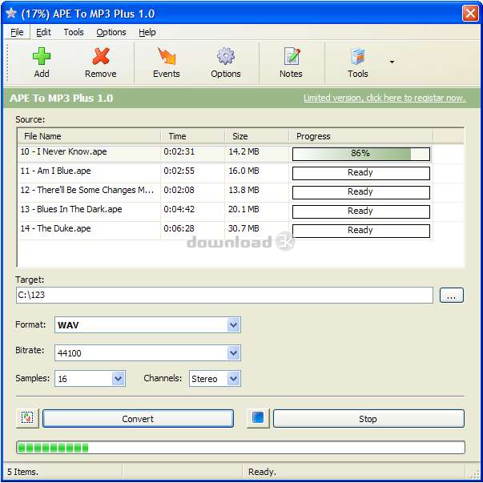This screenshot has width=483, height=483.
Task: Expand the Format WAV dropdown
Action: (x=233, y=324)
